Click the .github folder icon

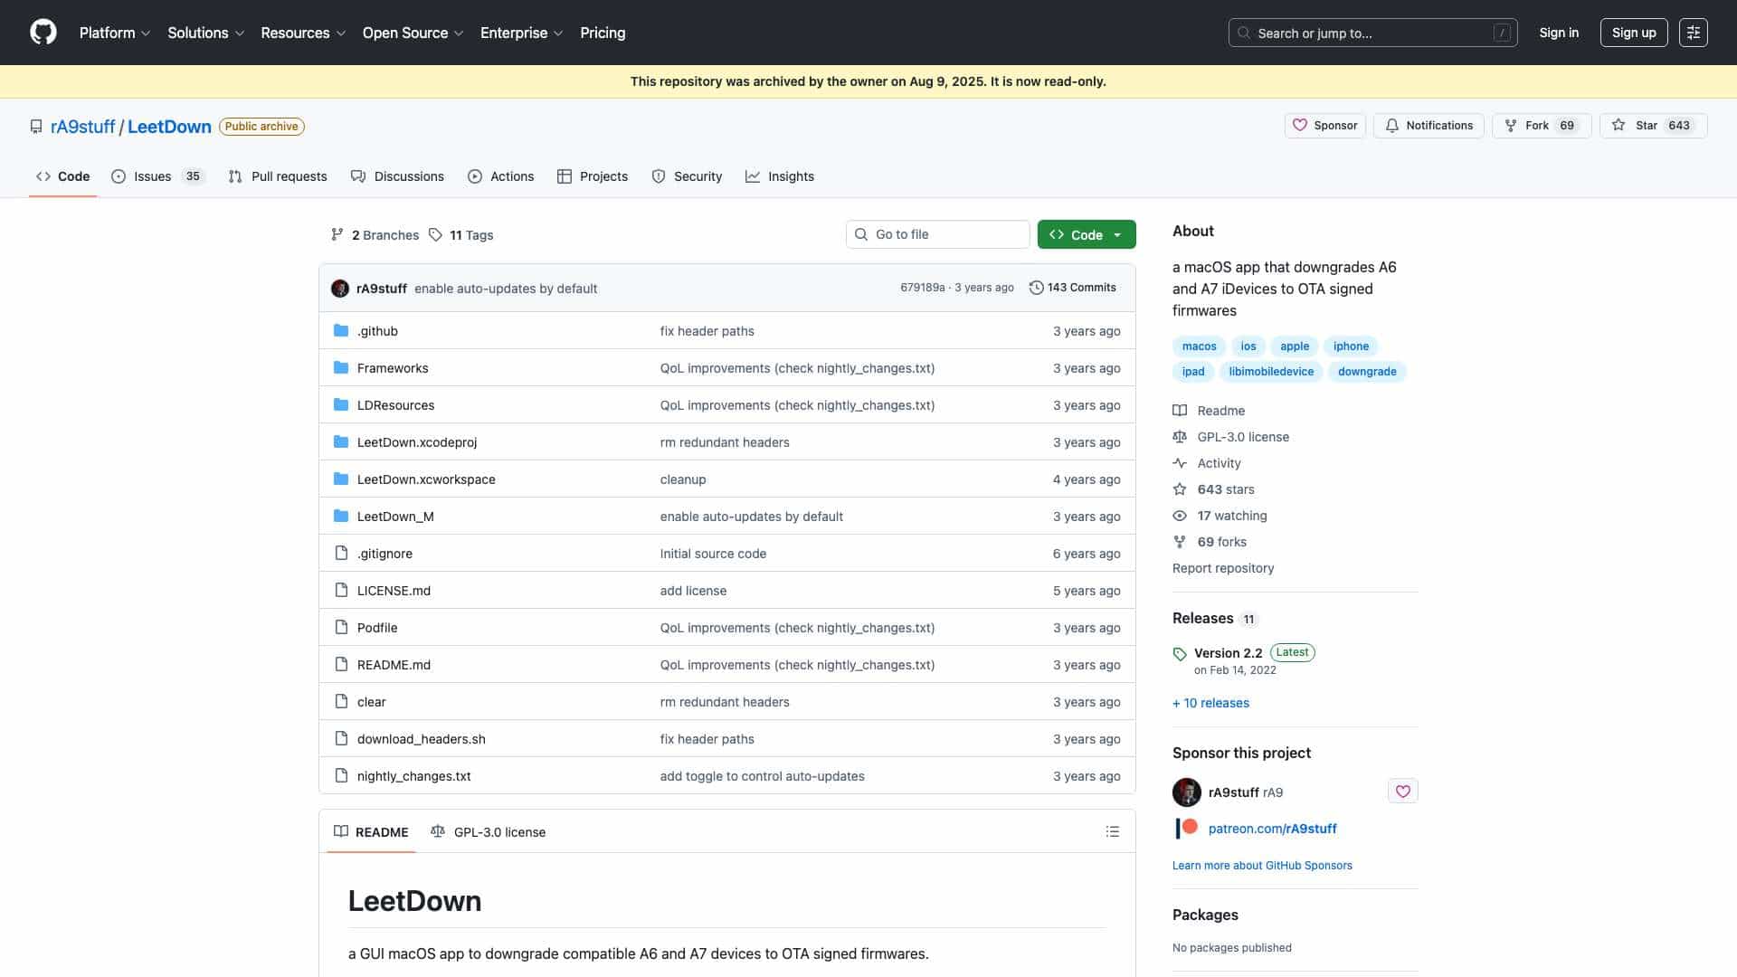coord(341,331)
